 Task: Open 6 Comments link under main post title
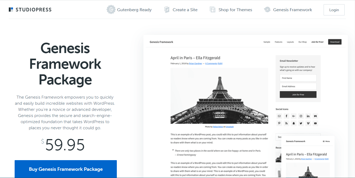211,63
